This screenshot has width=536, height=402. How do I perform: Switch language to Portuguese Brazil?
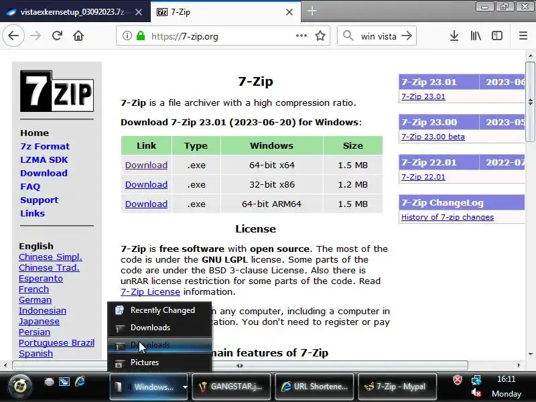coord(57,343)
